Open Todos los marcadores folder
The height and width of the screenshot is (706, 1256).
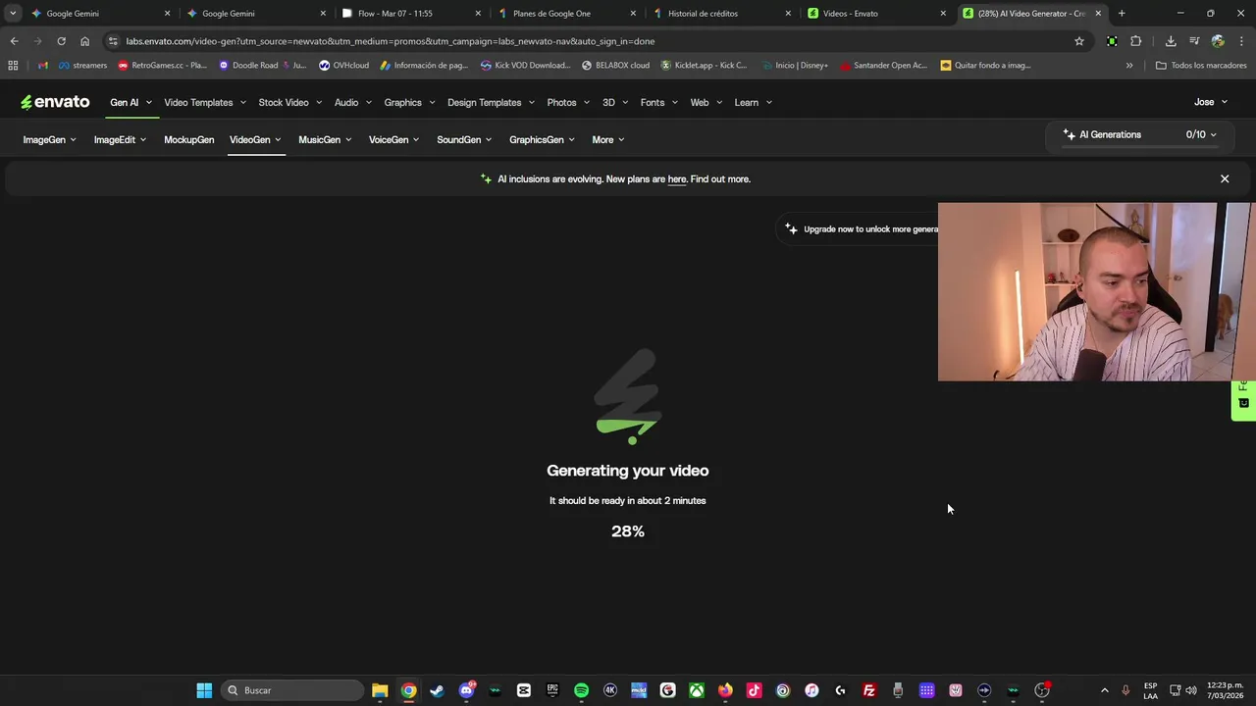pyautogui.click(x=1201, y=66)
